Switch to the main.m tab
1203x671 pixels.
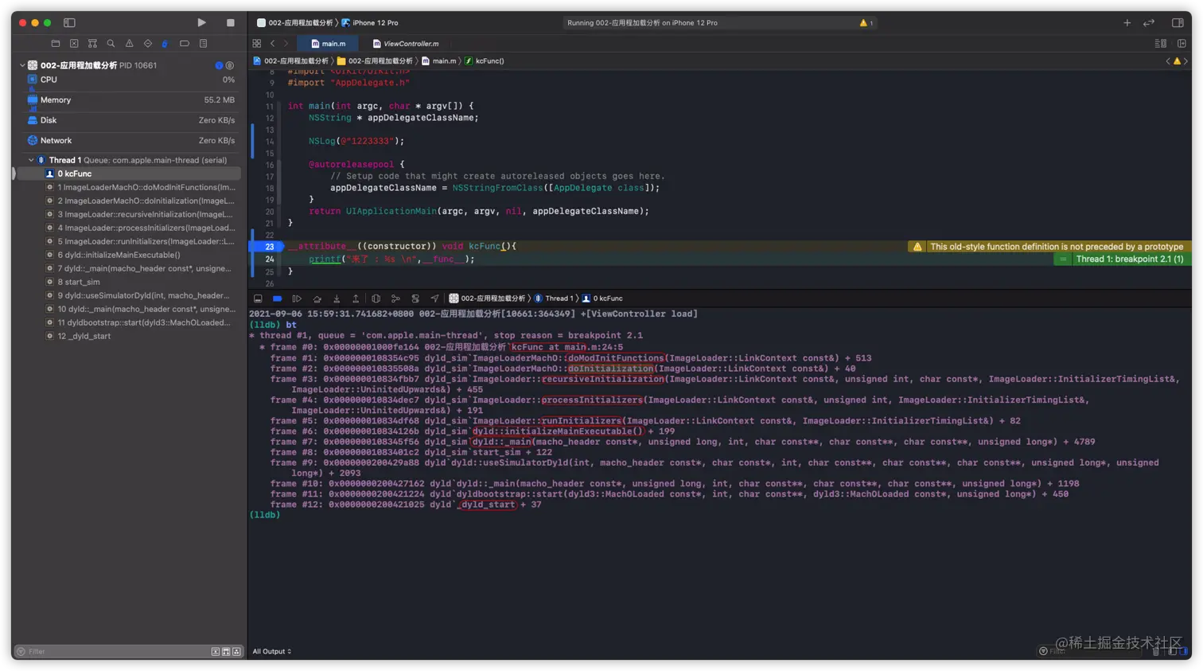328,44
